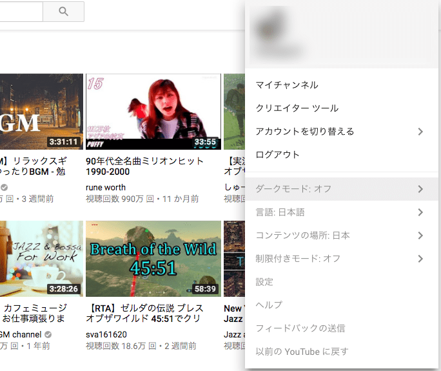Open マイチャンネル from account menu
The width and height of the screenshot is (441, 371).
(x=342, y=85)
